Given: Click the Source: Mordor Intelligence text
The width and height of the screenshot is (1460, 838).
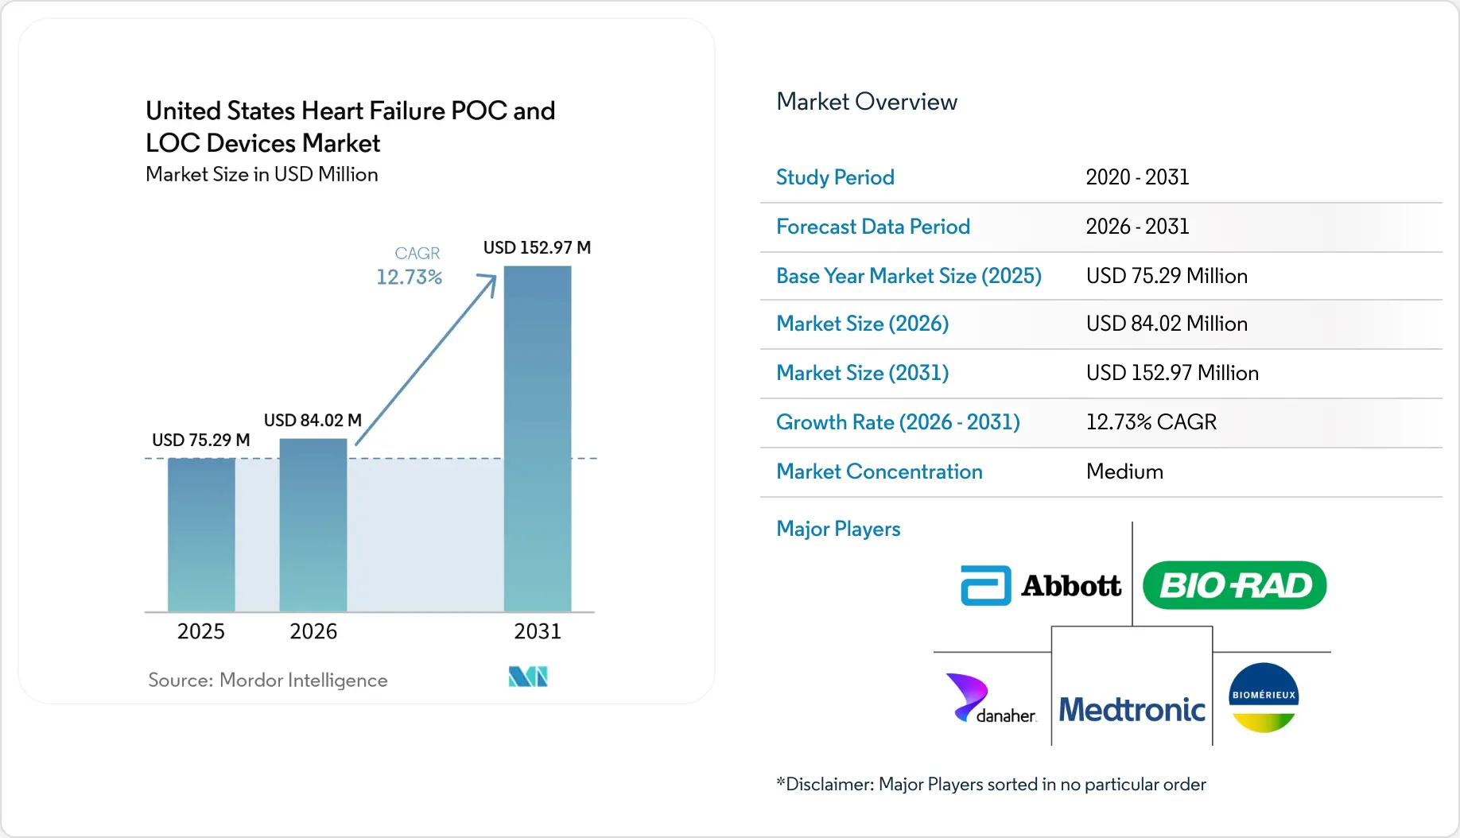Looking at the screenshot, I should point(268,680).
